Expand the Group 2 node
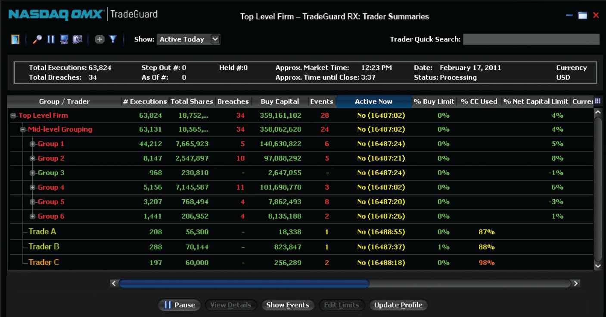The image size is (606, 317). [32, 159]
